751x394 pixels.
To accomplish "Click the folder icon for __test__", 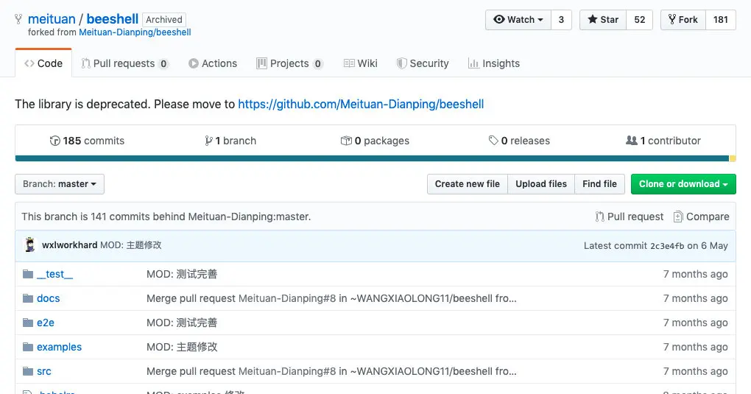I will (x=28, y=274).
